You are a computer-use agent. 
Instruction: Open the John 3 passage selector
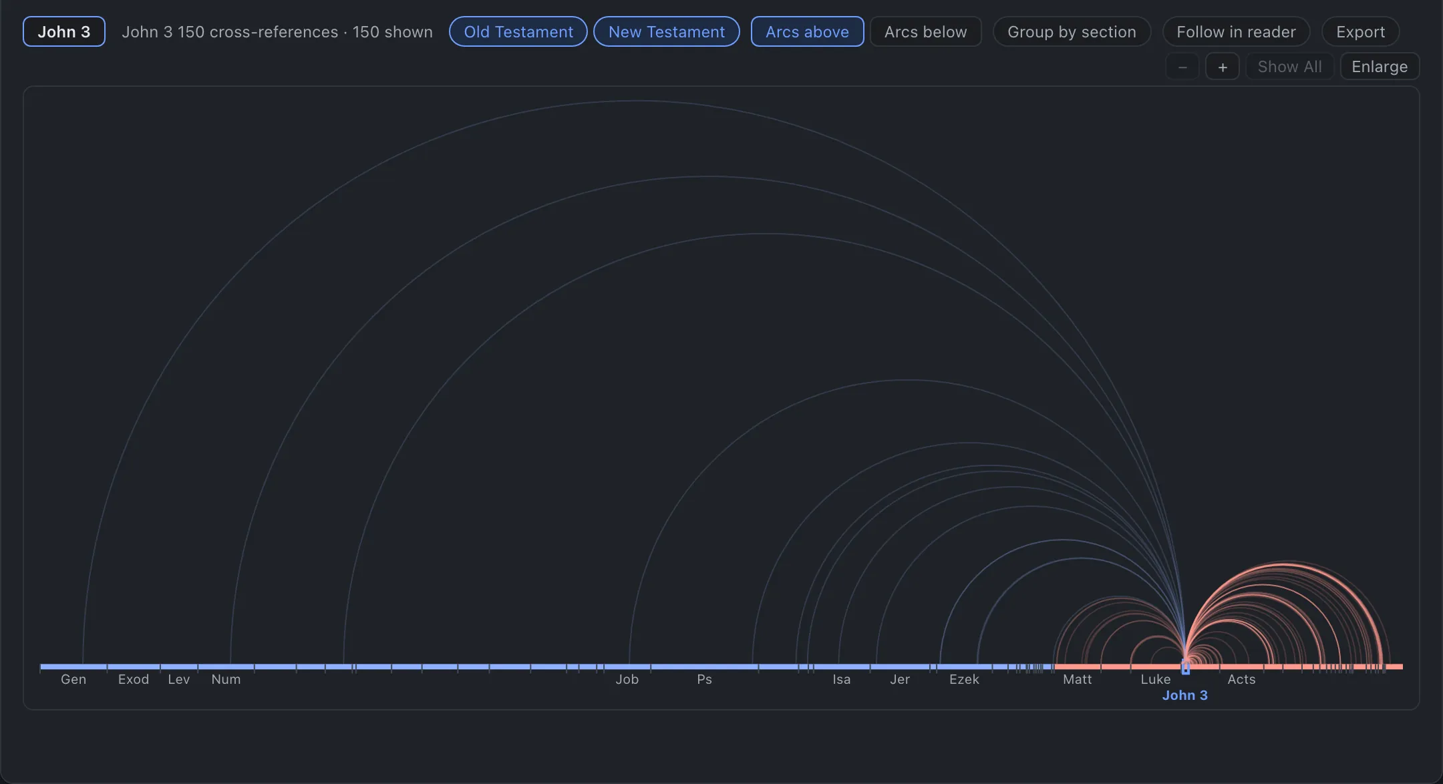pyautogui.click(x=64, y=31)
